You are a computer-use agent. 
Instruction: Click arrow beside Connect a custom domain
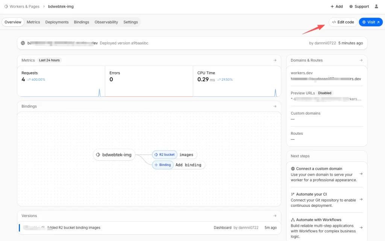point(361,174)
